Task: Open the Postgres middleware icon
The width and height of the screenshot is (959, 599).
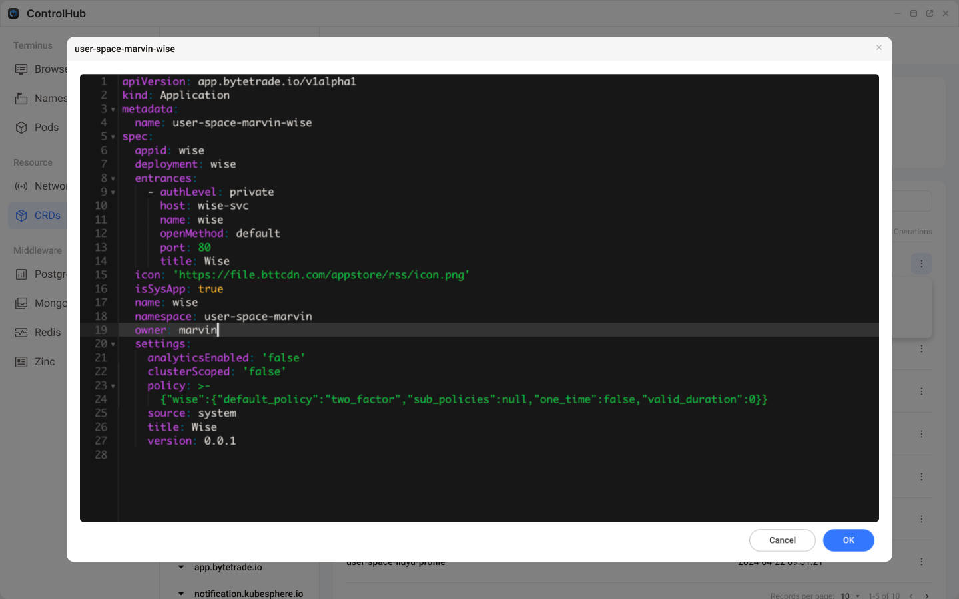Action: pos(21,274)
